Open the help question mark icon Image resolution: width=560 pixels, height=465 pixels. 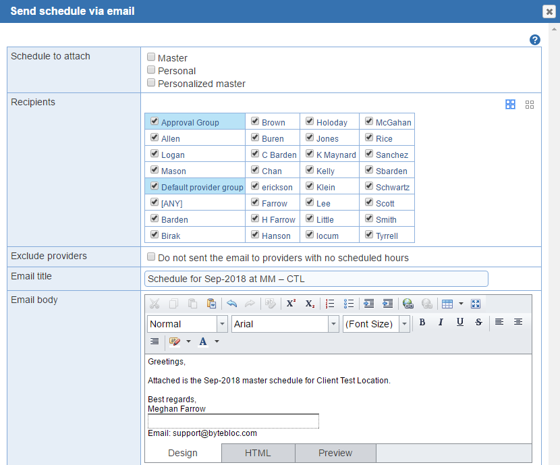point(534,40)
